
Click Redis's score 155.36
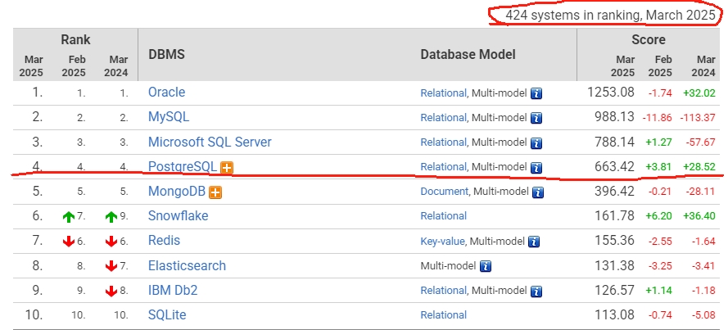[x=614, y=241]
